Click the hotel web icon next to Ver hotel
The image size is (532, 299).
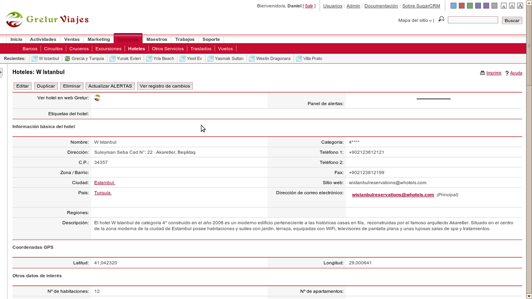pos(97,98)
